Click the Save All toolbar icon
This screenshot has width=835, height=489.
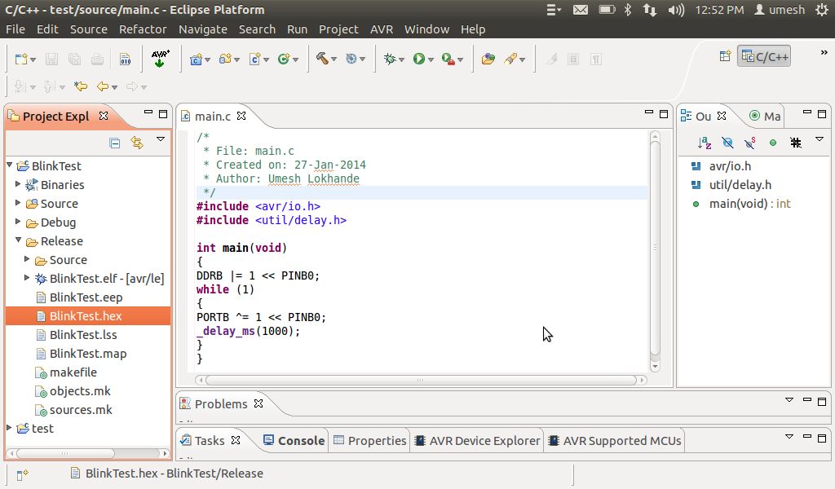(74, 59)
